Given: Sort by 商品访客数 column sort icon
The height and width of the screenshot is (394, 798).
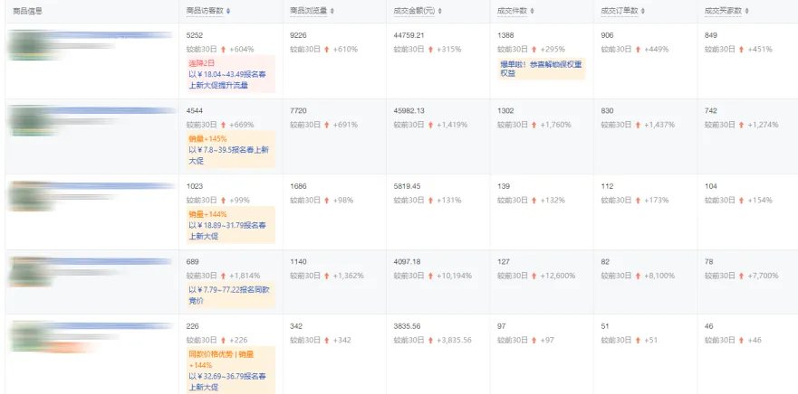Looking at the screenshot, I should (x=228, y=11).
